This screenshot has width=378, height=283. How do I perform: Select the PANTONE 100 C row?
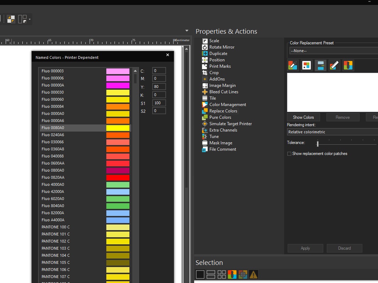85,227
